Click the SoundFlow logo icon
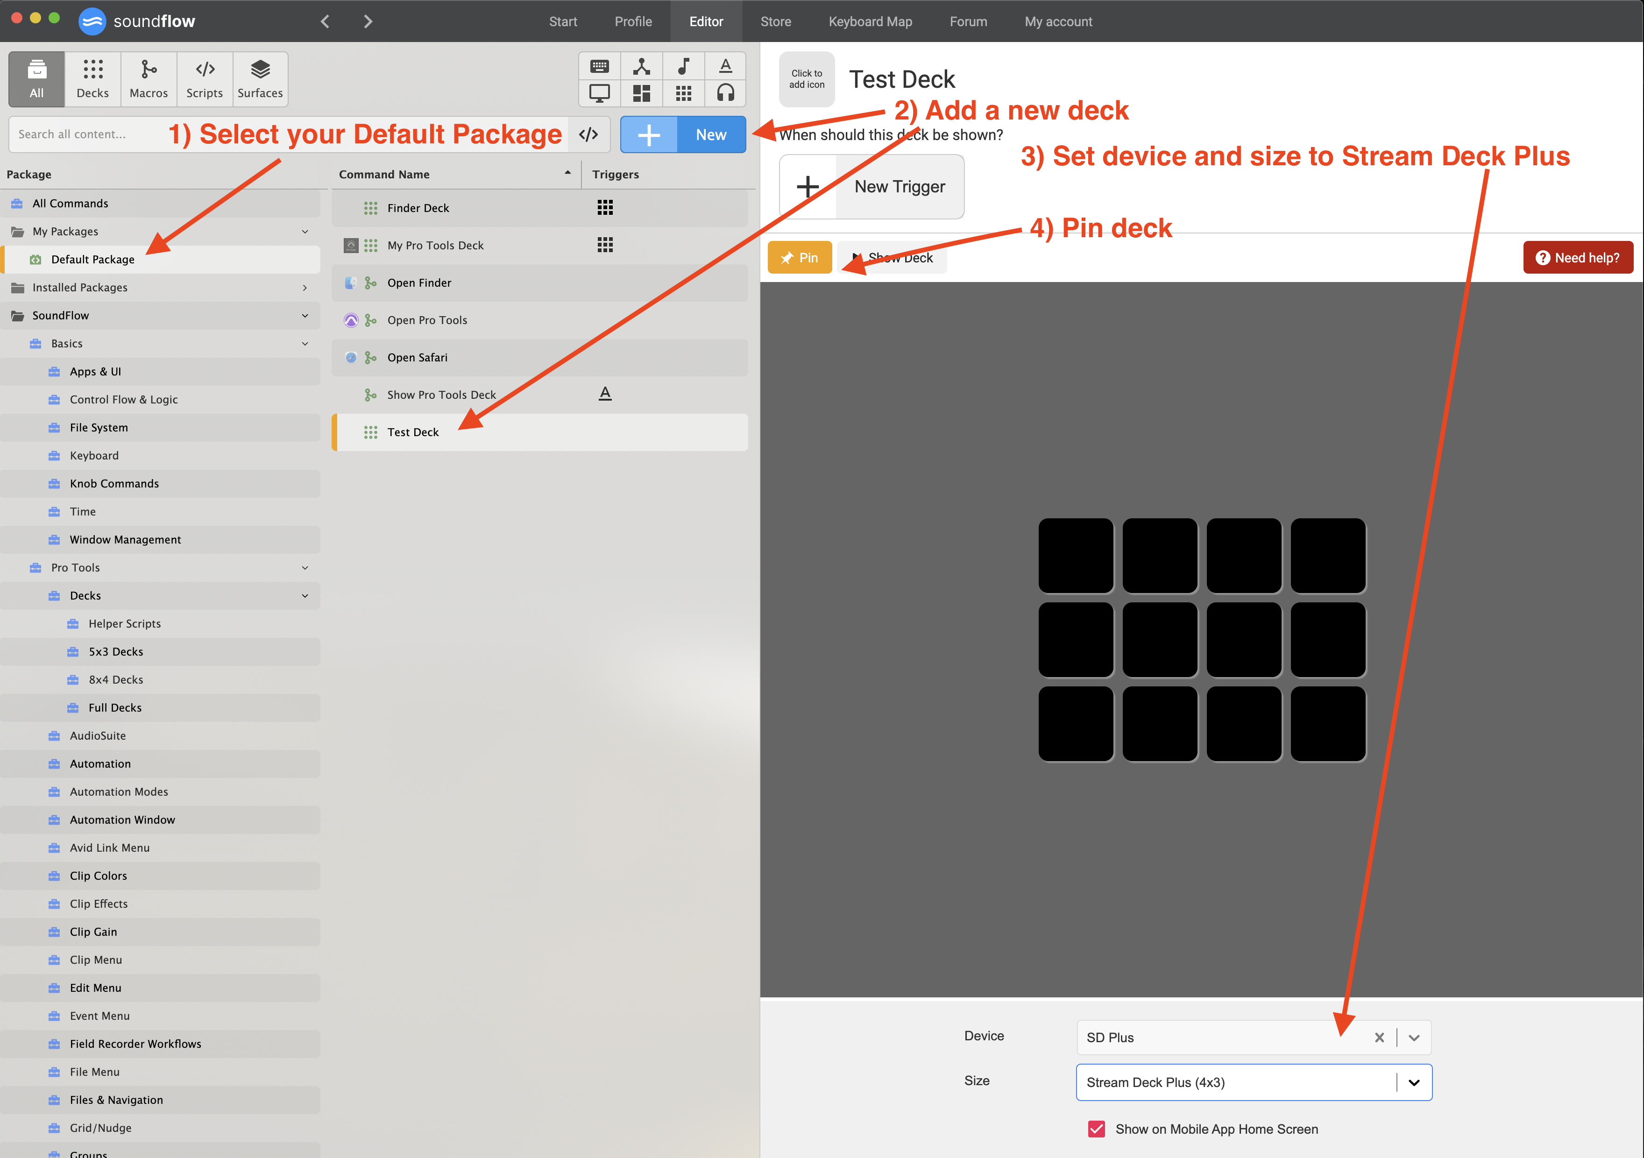 click(x=92, y=21)
